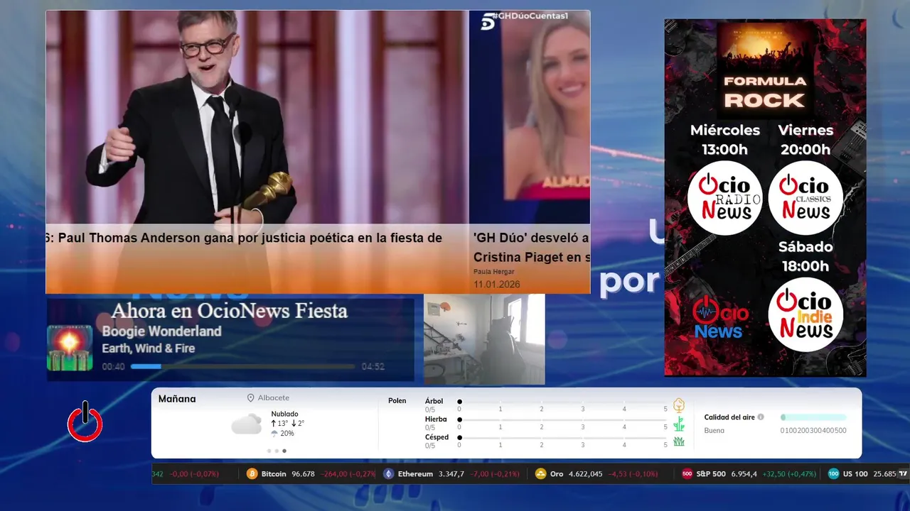This screenshot has height=511, width=910.
Task: Click the Hierba pollen level slider
Action: coord(562,419)
